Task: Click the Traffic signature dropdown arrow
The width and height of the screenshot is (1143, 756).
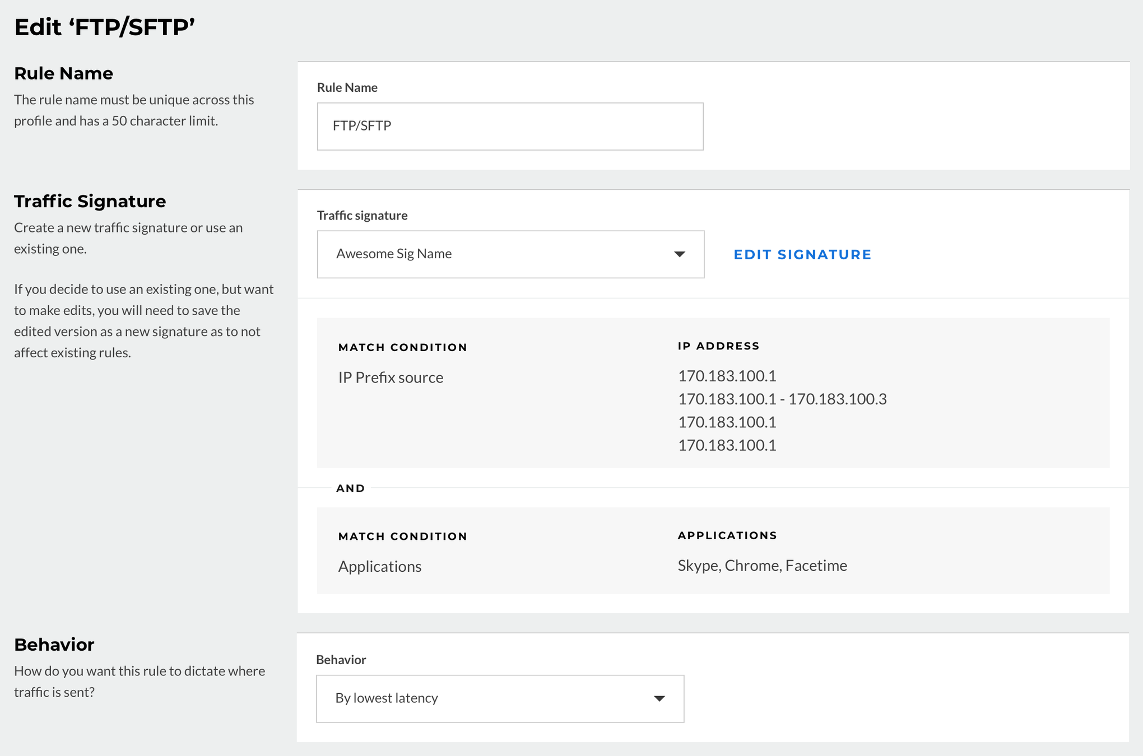Action: tap(679, 254)
